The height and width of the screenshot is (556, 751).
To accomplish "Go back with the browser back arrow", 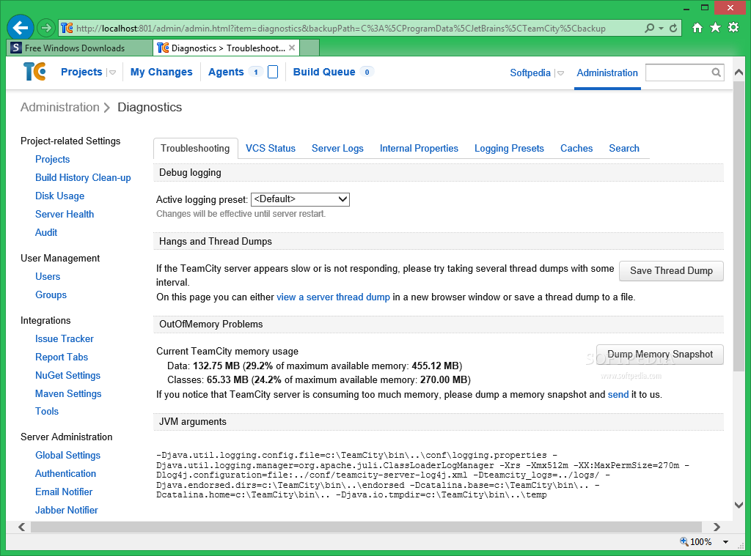I will (x=20, y=28).
